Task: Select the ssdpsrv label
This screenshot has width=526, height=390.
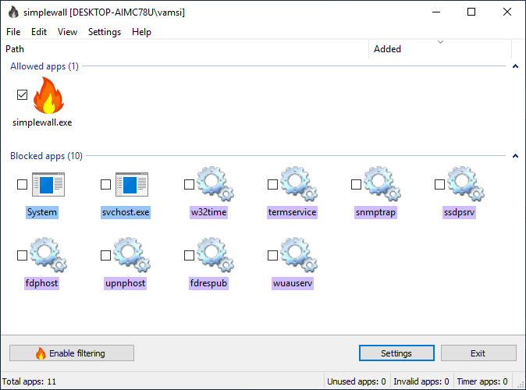Action: (x=459, y=212)
